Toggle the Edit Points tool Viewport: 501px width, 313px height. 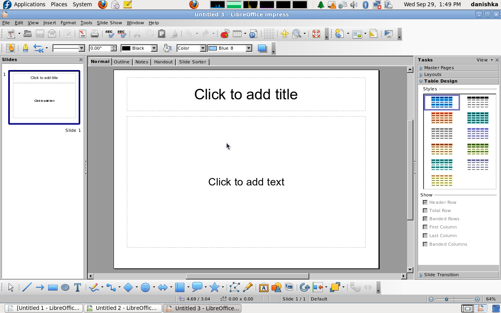[x=234, y=288]
